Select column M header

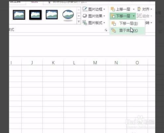click(x=95, y=63)
